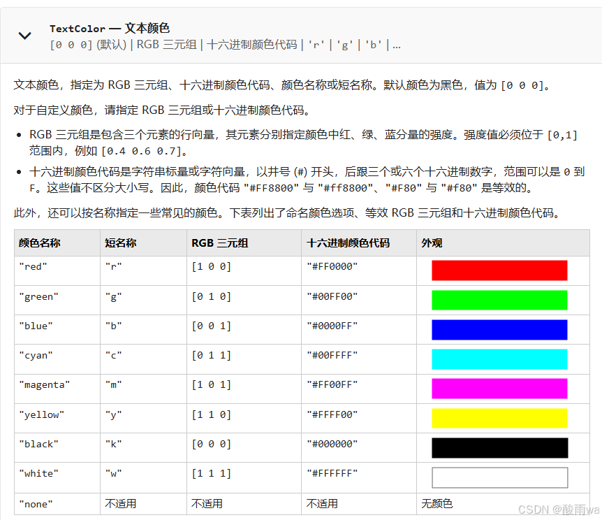This screenshot has width=602, height=520.
Task: Click the "y" short name cell
Action: tap(144, 419)
